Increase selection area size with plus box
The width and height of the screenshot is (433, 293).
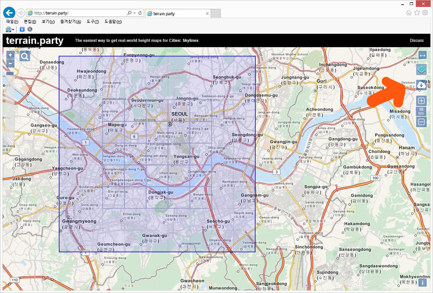click(421, 101)
